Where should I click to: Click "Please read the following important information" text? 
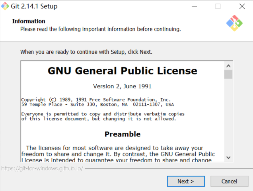101,29
